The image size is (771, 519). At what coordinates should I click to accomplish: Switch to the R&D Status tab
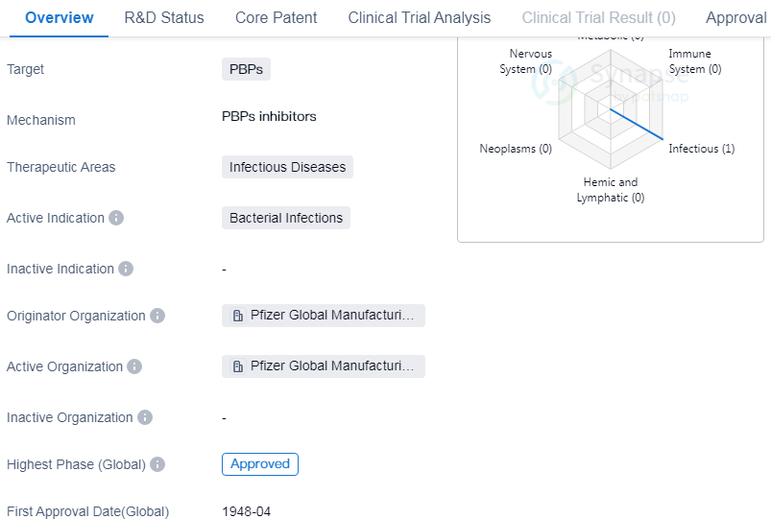coord(164,18)
